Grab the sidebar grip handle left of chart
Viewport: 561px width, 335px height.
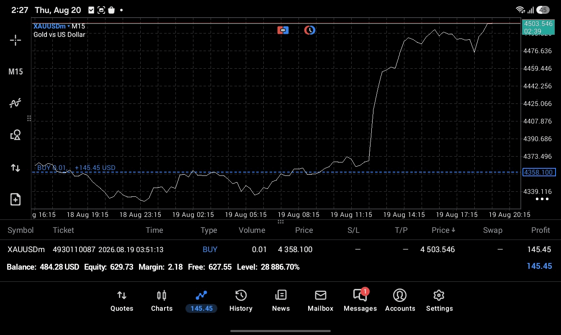click(x=29, y=119)
